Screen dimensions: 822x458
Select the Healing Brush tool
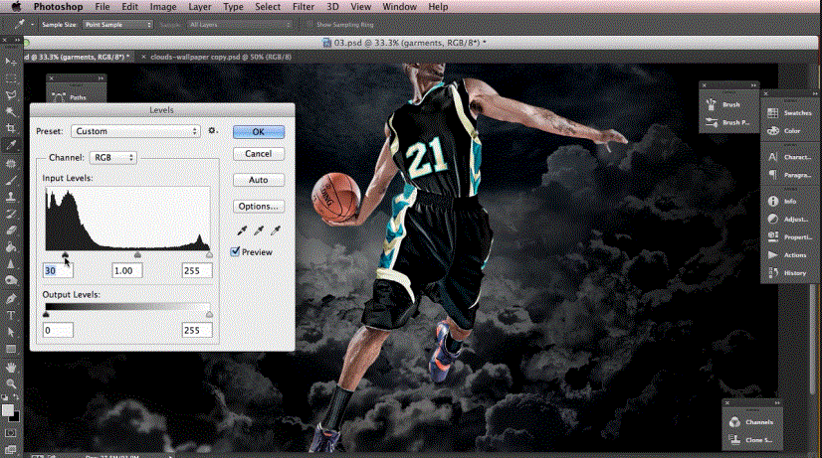point(11,163)
